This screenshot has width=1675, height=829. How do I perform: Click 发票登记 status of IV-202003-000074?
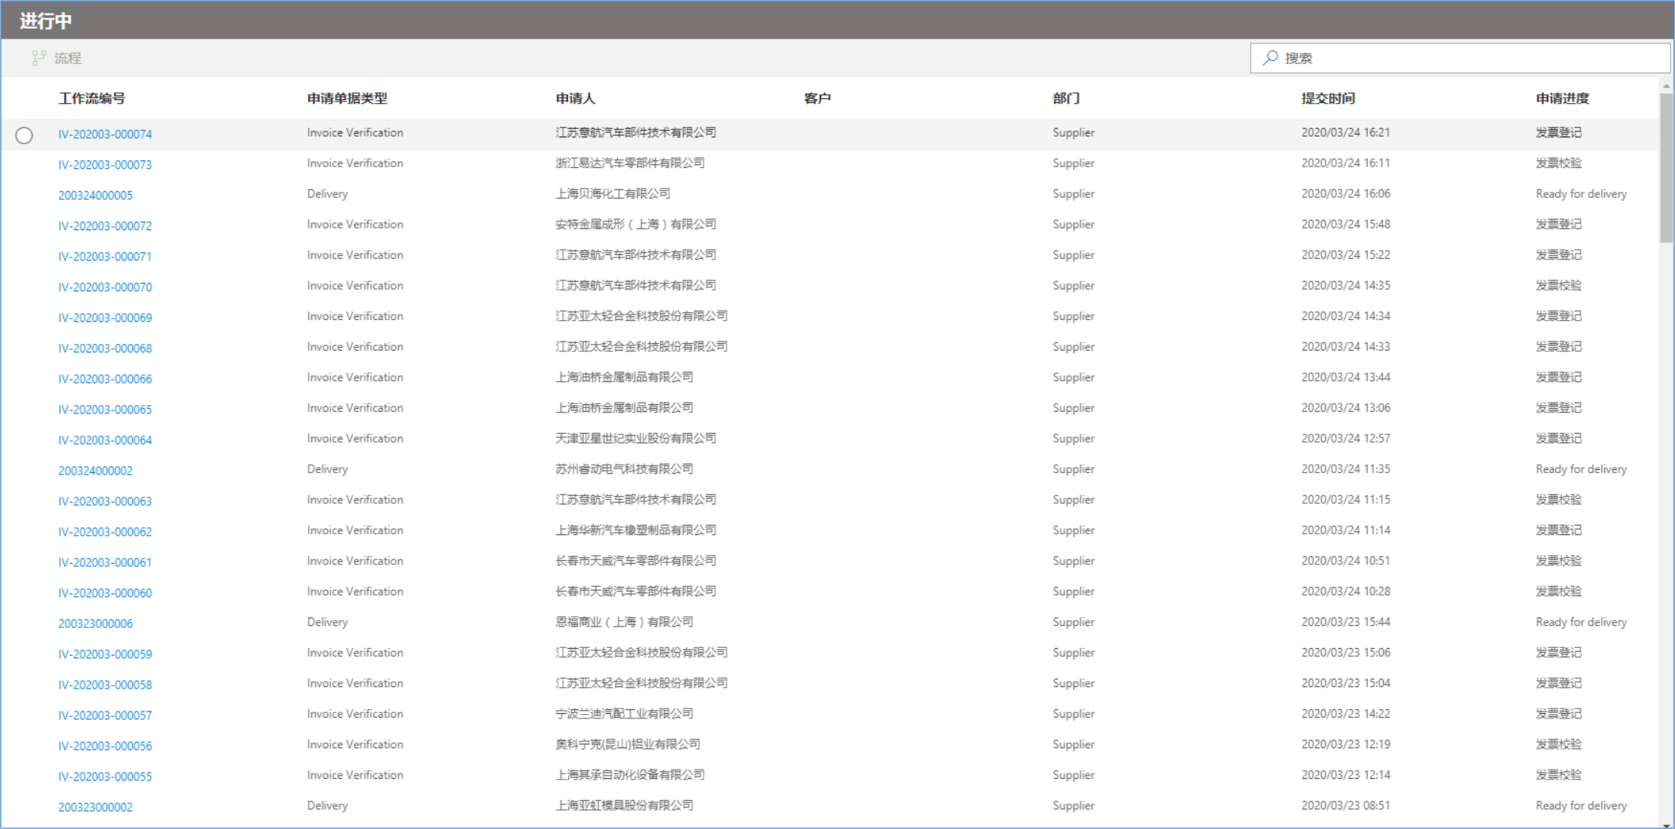(1558, 132)
